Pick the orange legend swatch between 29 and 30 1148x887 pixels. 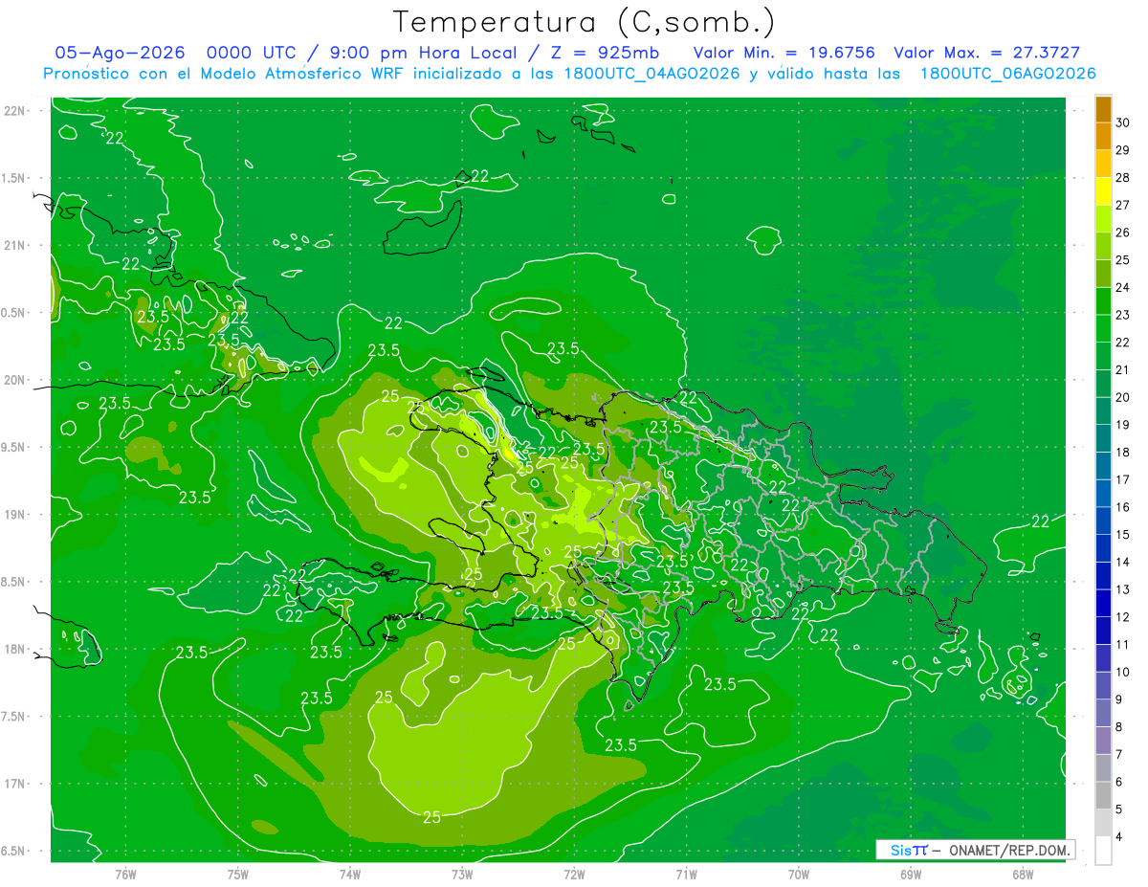[1103, 137]
